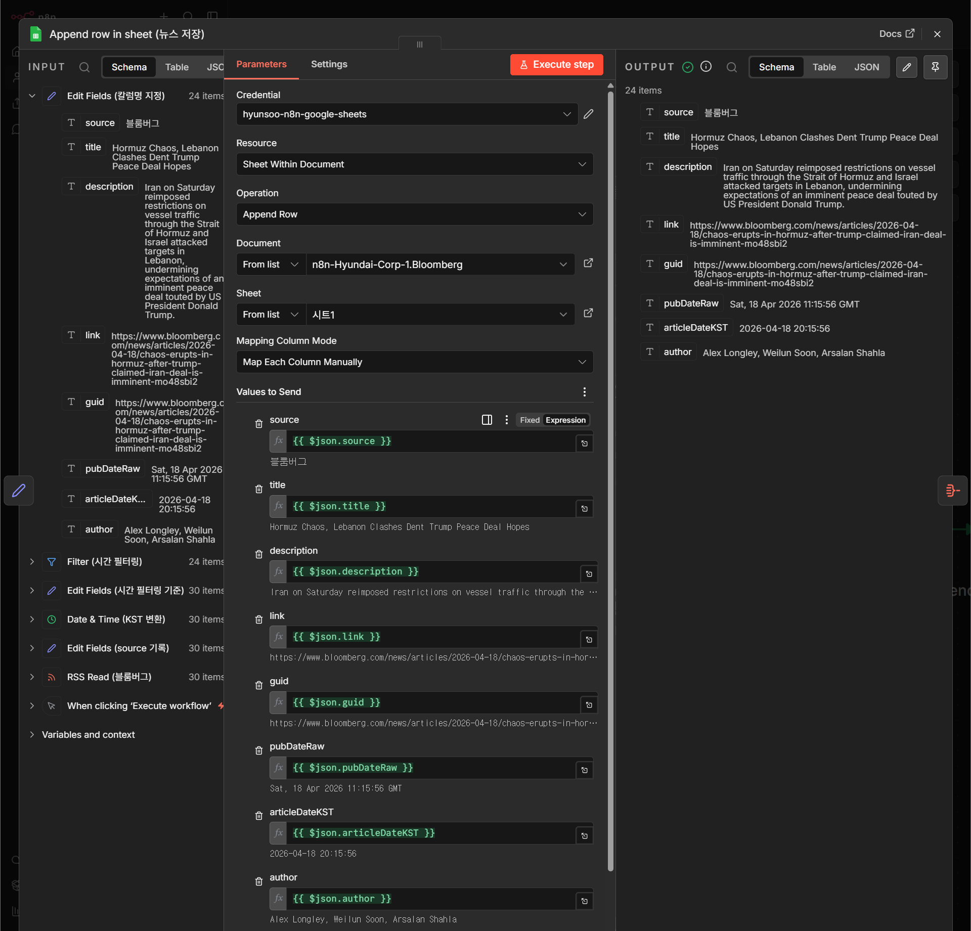The width and height of the screenshot is (971, 931).
Task: Switch OUTPUT view to Table
Action: coord(824,67)
